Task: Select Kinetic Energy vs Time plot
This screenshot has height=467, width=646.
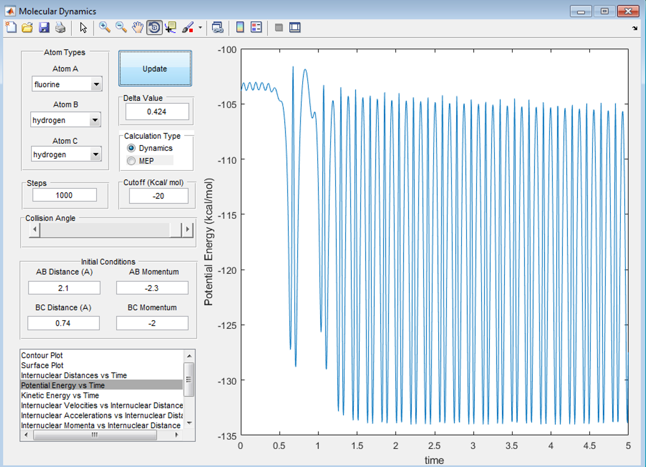Action: (x=60, y=396)
